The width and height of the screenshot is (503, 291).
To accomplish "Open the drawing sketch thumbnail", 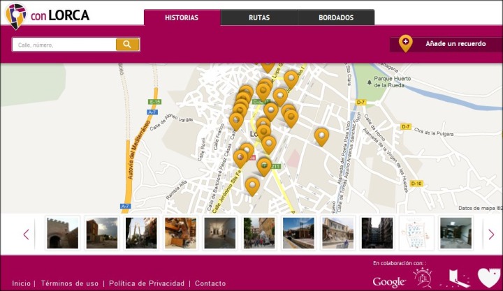I will click(x=416, y=233).
